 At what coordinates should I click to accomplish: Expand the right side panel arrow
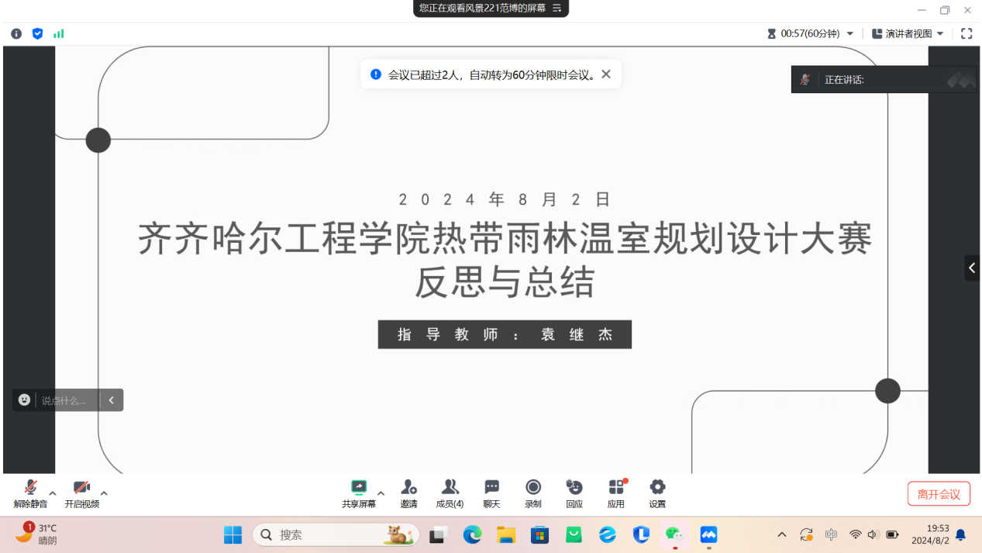pos(972,268)
